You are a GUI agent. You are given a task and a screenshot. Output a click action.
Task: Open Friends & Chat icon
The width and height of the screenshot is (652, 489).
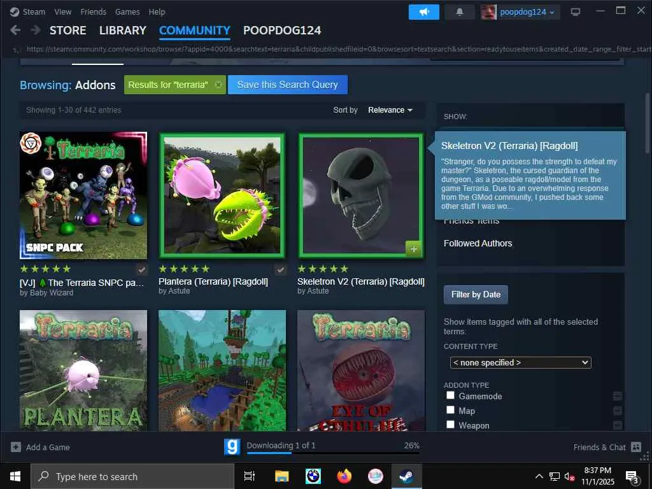pos(636,447)
